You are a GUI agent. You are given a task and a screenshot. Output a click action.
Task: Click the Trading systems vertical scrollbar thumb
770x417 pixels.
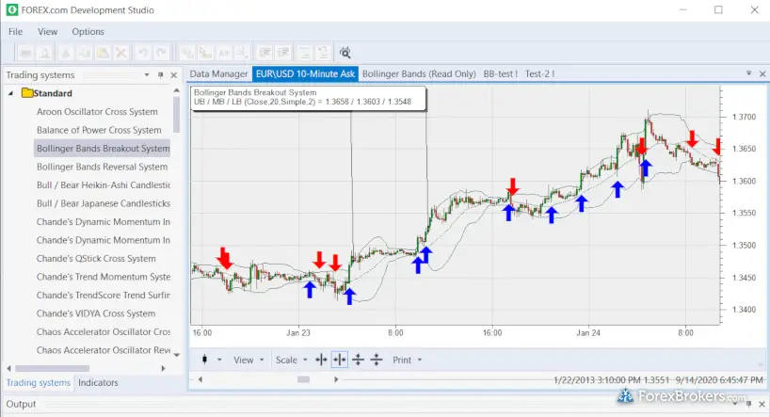pyautogui.click(x=176, y=115)
